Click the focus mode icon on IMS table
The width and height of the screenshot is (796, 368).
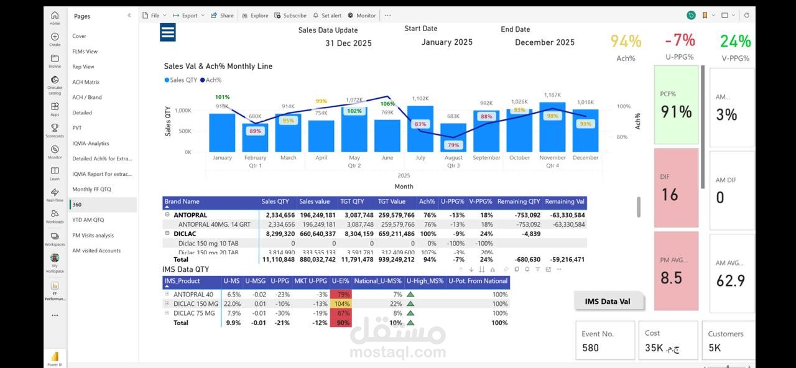coord(548,269)
